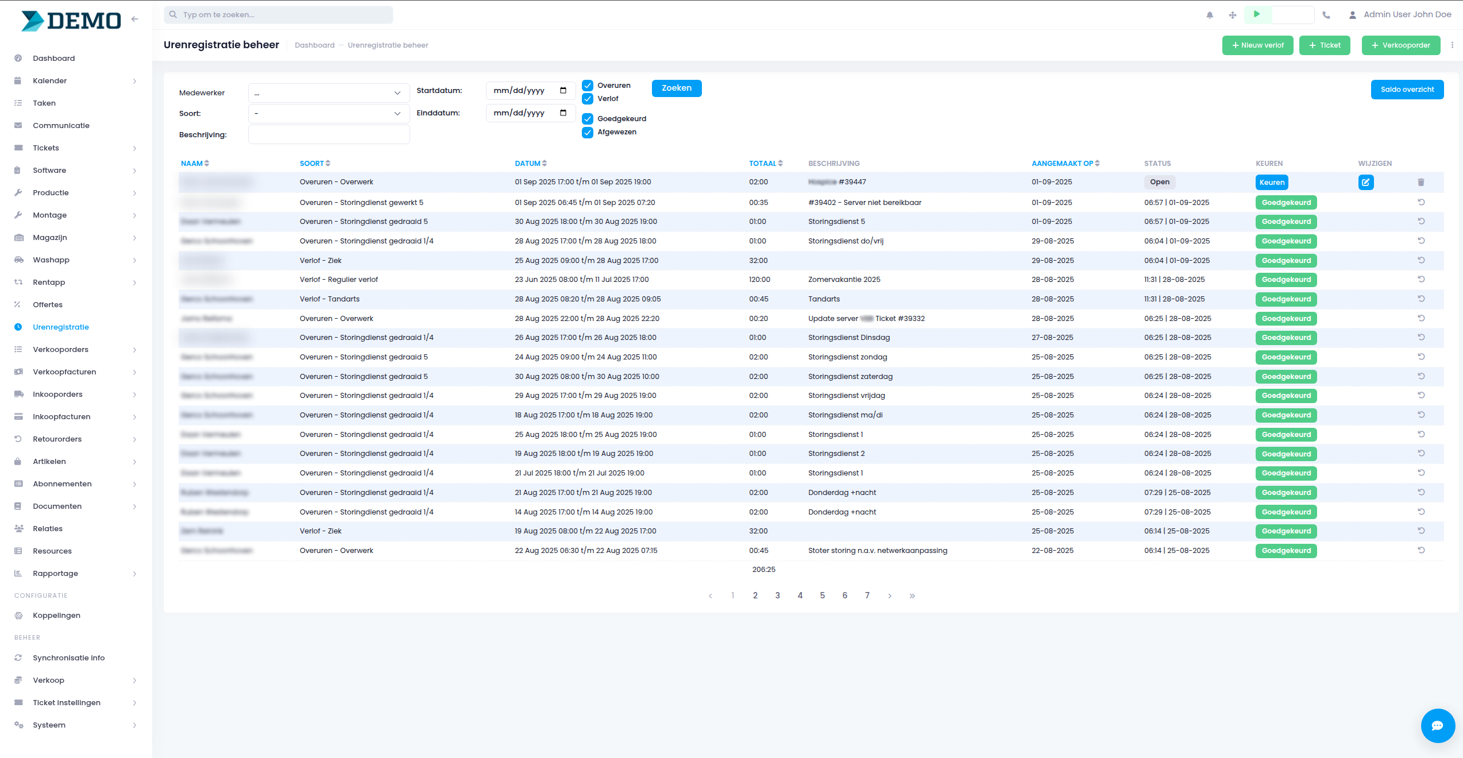This screenshot has width=1463, height=758.
Task: Go to Dashboard in sidebar
Action: pyautogui.click(x=54, y=59)
